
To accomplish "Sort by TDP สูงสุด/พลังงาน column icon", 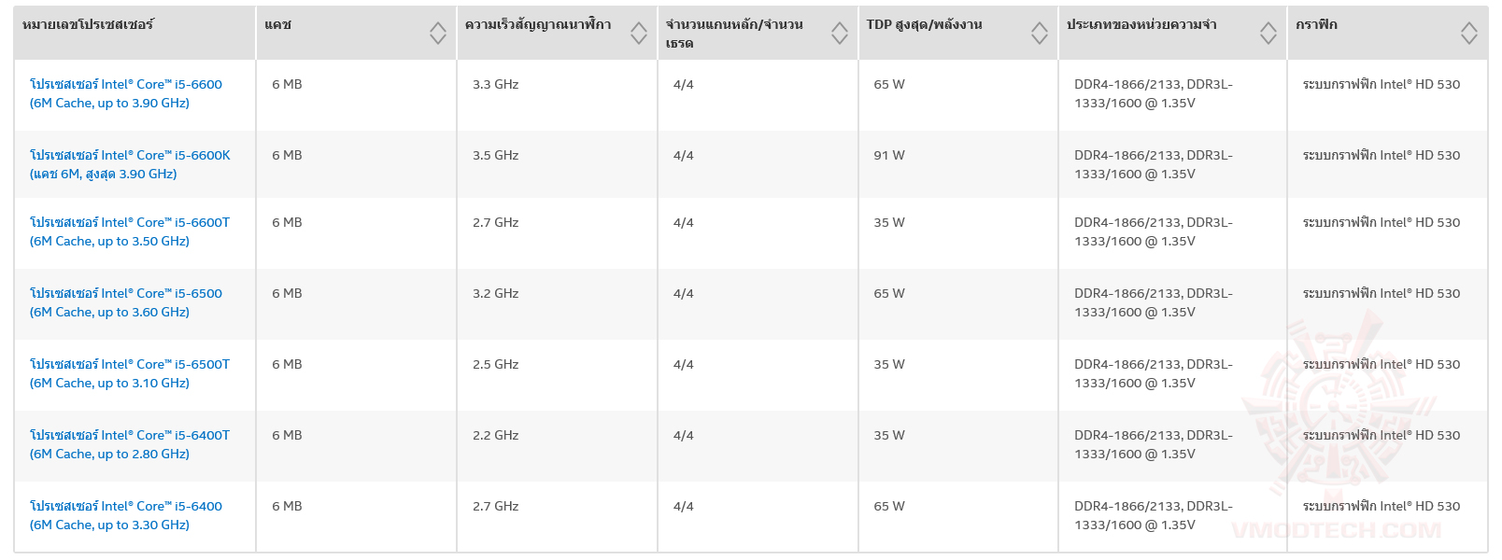I will click(x=1039, y=34).
